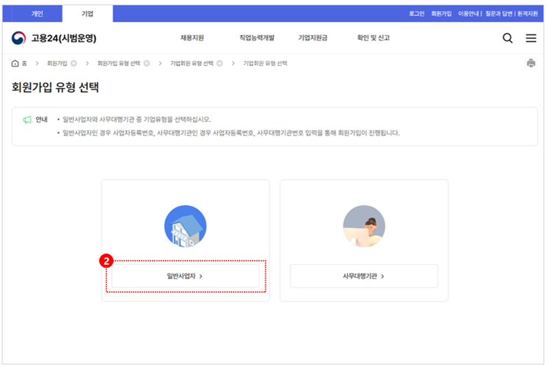Screen dimensions: 548x367
Task: Click the blue building illustration icon
Action: [x=185, y=226]
